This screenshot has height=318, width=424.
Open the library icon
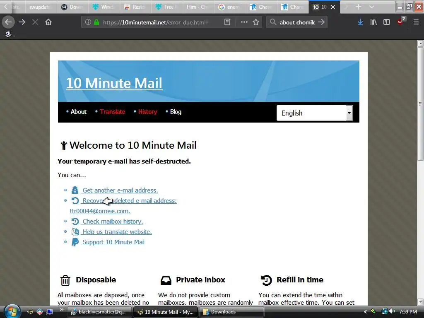tap(373, 22)
